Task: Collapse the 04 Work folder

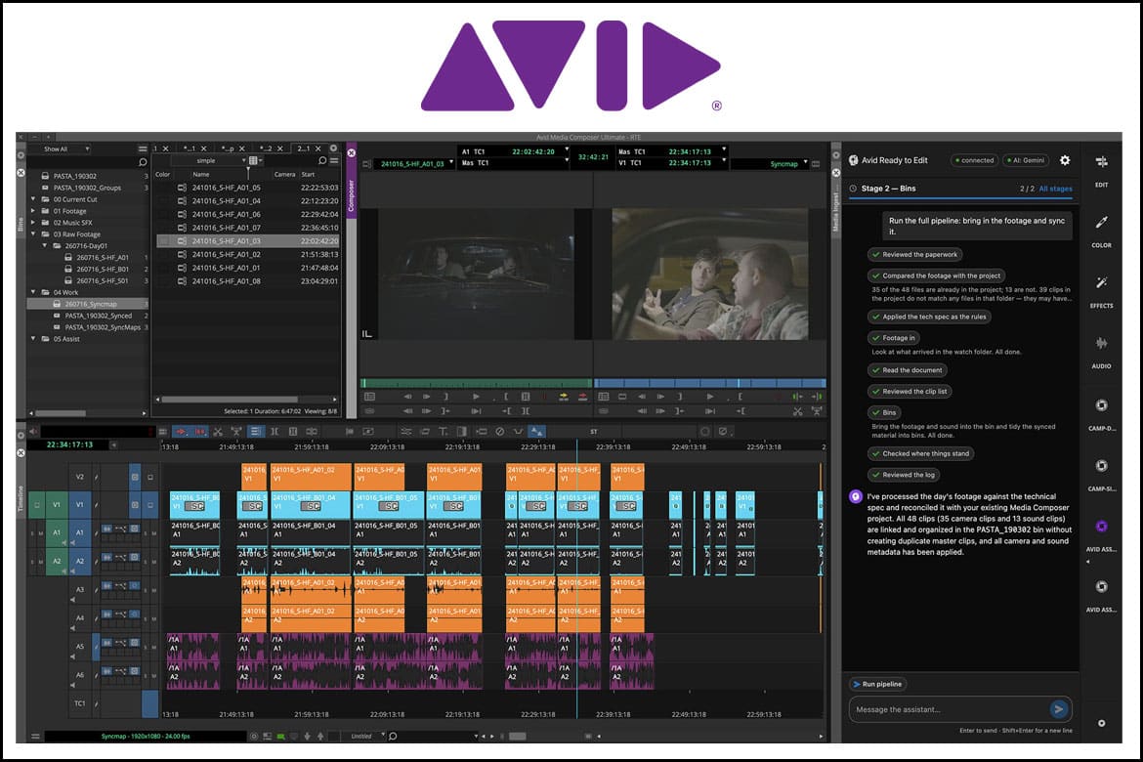Action: [x=33, y=292]
